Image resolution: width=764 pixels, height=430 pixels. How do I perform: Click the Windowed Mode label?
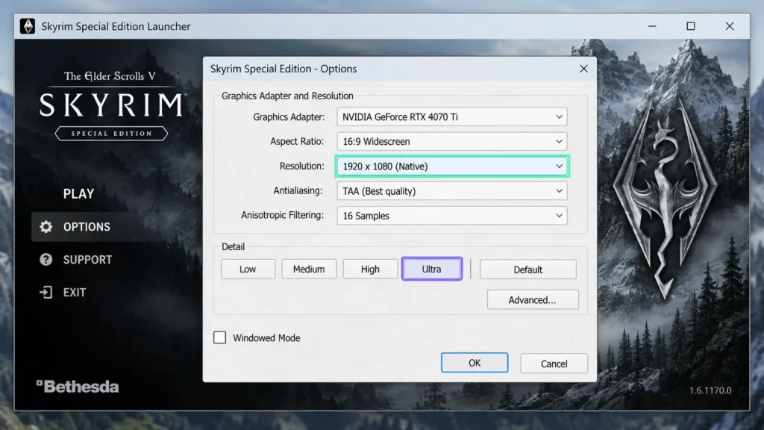click(266, 338)
